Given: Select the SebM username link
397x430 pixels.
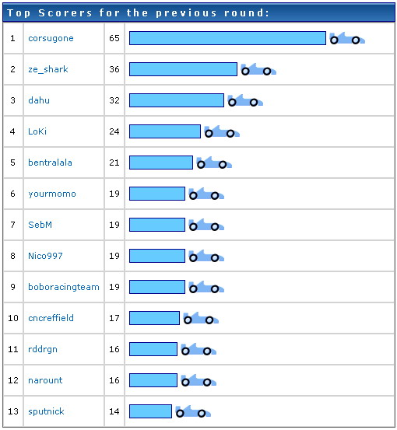Looking at the screenshot, I should click(x=40, y=225).
